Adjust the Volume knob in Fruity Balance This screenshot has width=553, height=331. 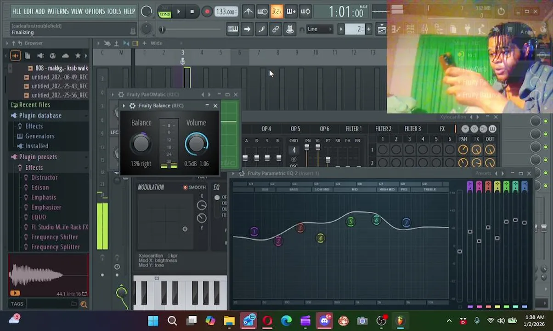click(x=197, y=144)
